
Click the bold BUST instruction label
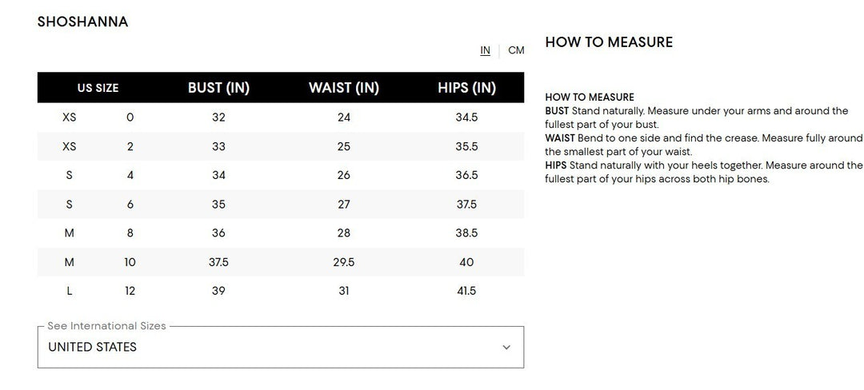[557, 111]
